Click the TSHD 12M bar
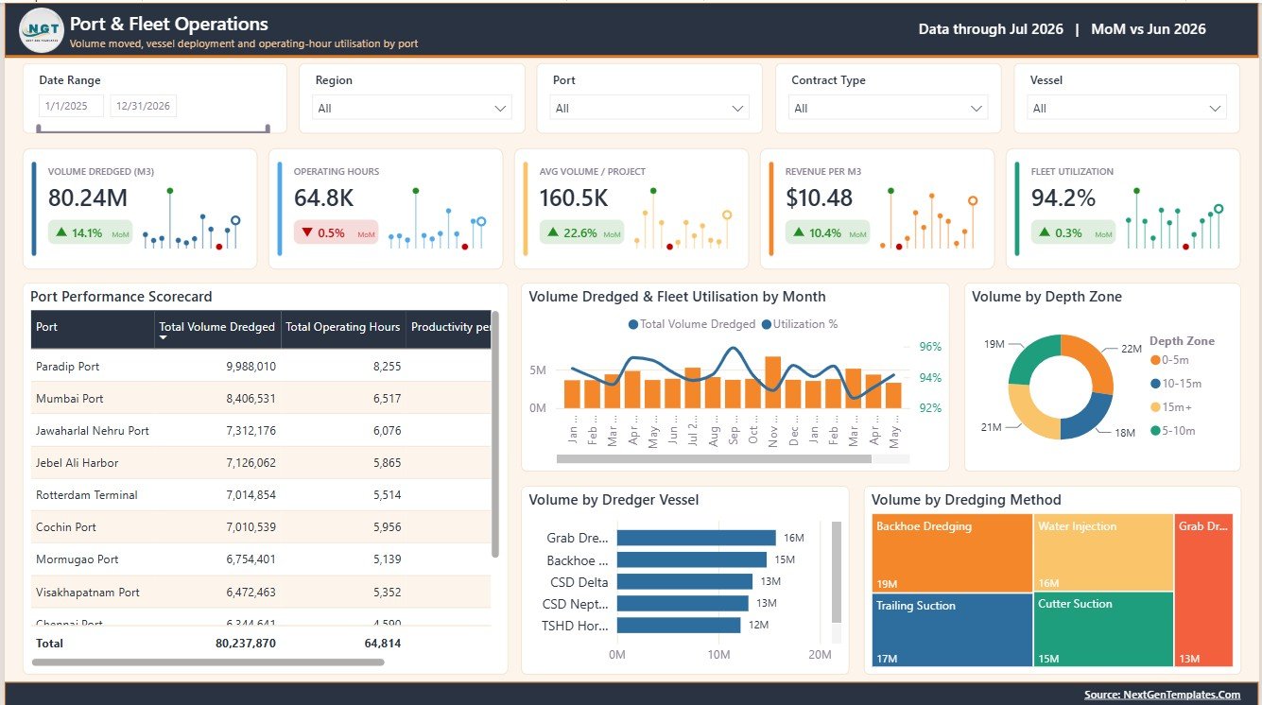 click(679, 625)
